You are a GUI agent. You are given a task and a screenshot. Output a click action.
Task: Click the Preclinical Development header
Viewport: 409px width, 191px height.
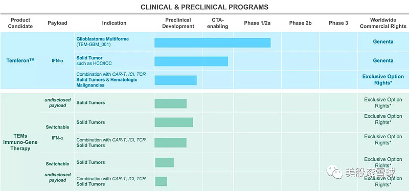[x=178, y=23]
